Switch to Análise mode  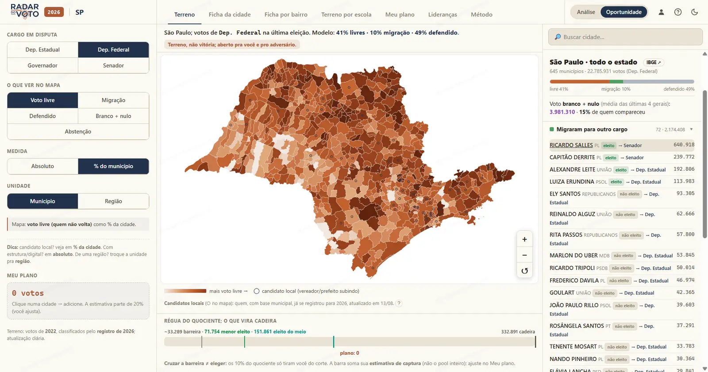click(x=586, y=12)
